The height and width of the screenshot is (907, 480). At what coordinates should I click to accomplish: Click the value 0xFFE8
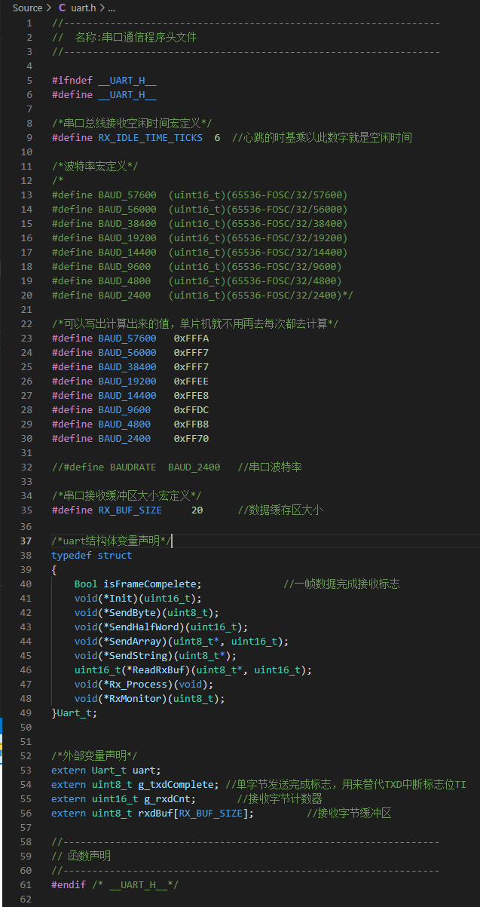click(x=191, y=395)
